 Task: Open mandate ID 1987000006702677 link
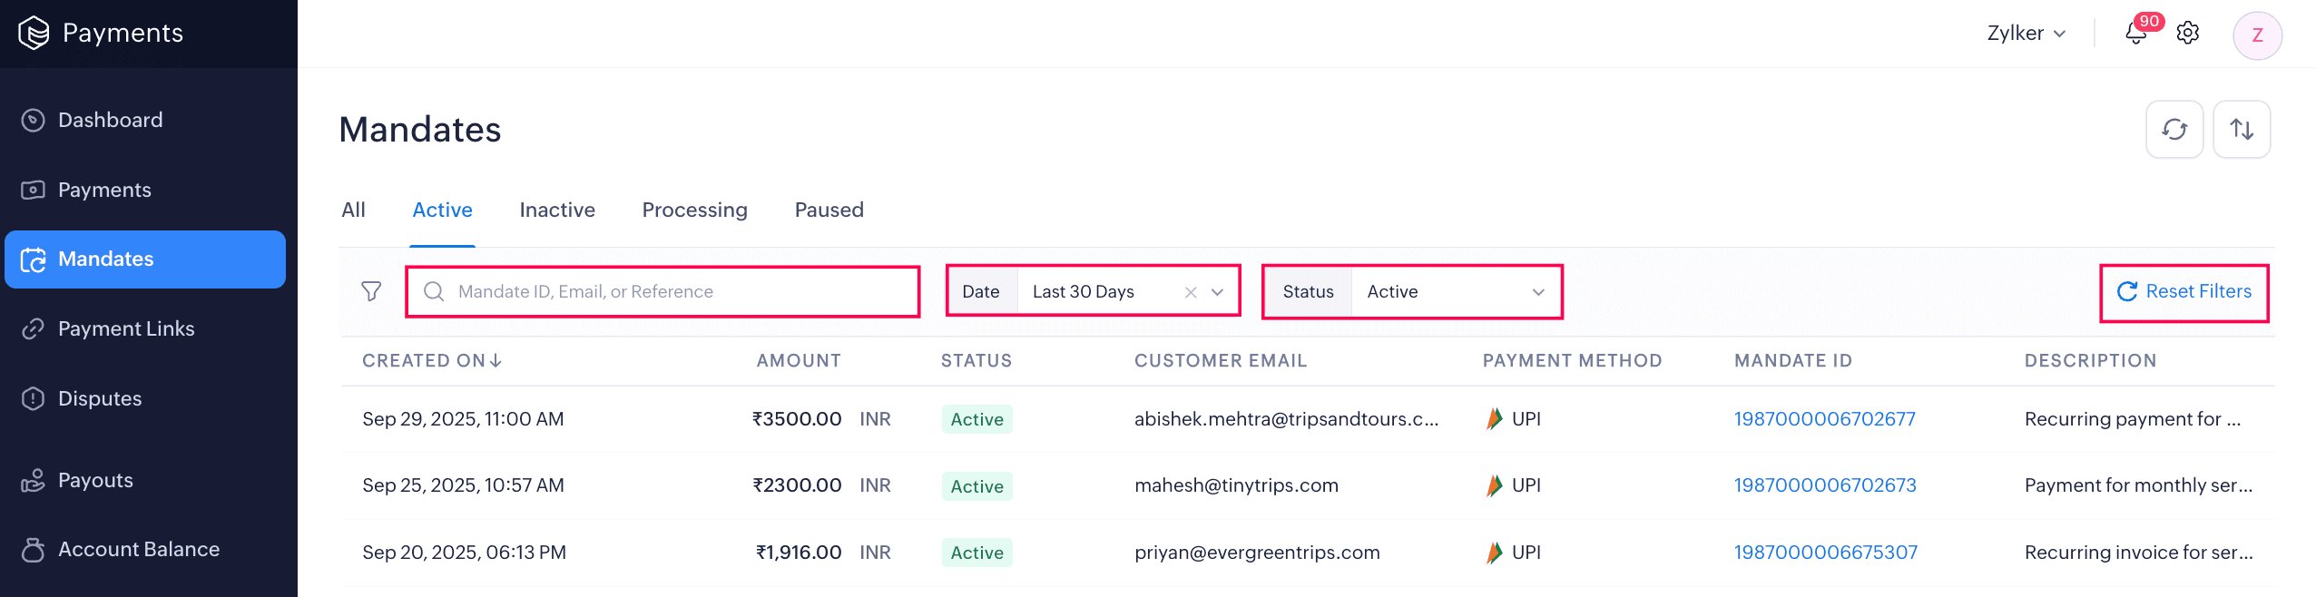[x=1824, y=419]
